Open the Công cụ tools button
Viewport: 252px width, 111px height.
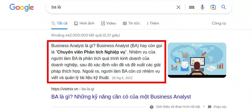[x=219, y=23]
